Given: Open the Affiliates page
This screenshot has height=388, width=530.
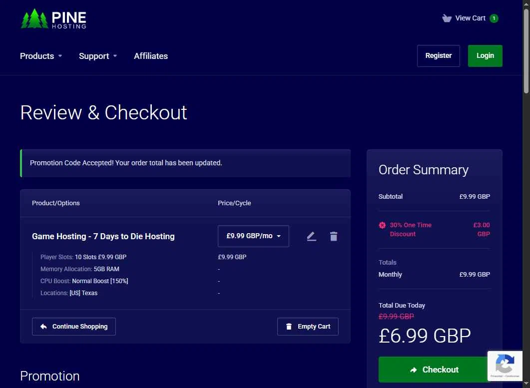Looking at the screenshot, I should click(x=151, y=56).
